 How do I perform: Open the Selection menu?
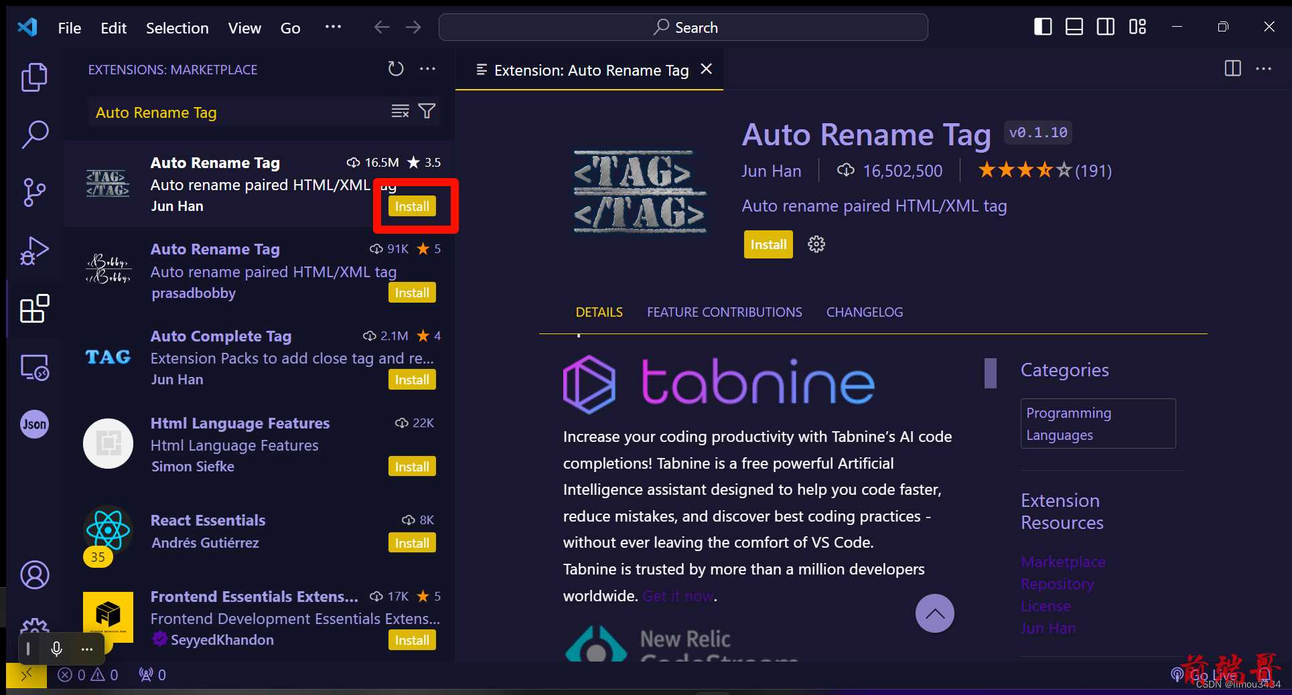[x=177, y=27]
